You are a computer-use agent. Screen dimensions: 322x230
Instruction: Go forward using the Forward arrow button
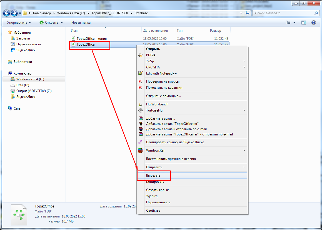(x=14, y=13)
